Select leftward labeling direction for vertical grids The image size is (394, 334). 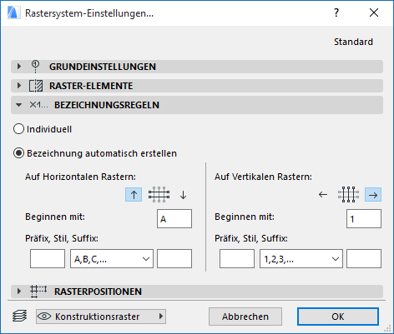point(323,195)
